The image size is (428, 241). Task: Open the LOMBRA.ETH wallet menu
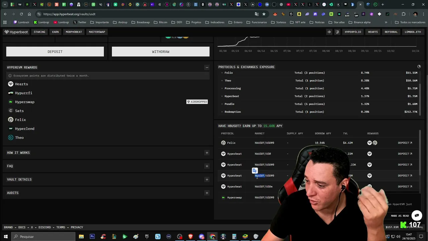pos(413,32)
